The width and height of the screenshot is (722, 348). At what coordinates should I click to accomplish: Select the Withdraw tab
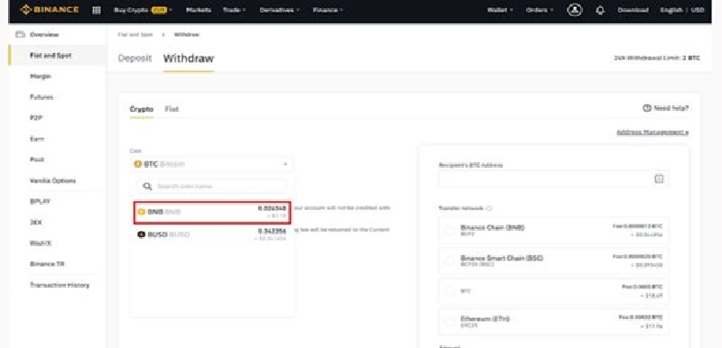[x=189, y=59]
